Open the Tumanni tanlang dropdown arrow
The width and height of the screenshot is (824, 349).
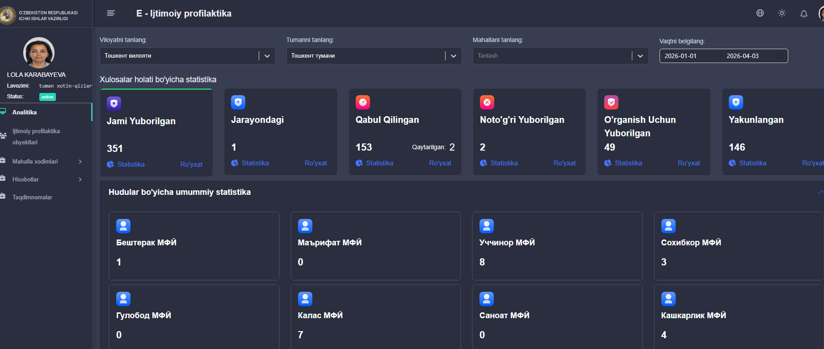point(454,56)
